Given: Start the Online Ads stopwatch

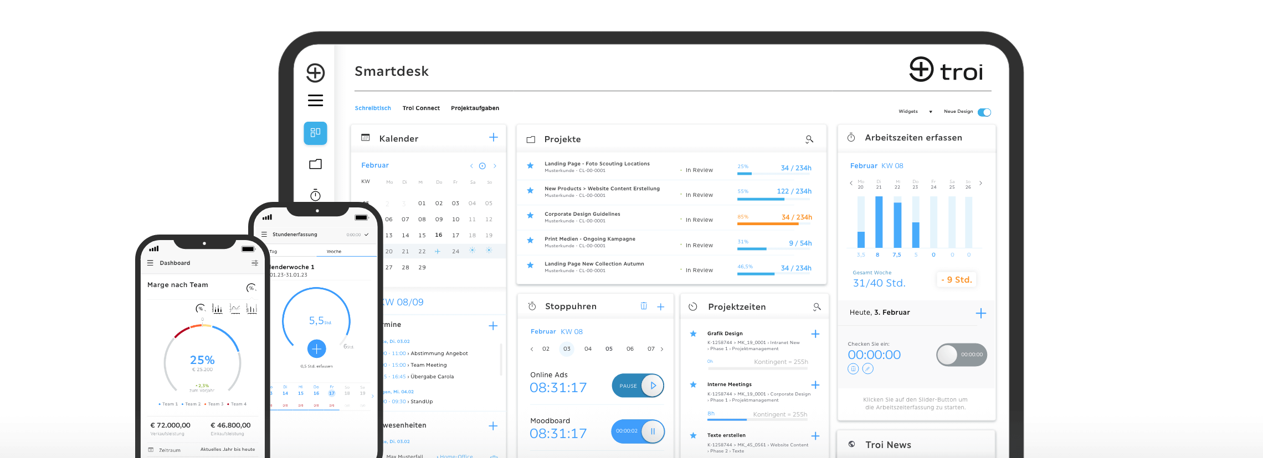Looking at the screenshot, I should (653, 386).
